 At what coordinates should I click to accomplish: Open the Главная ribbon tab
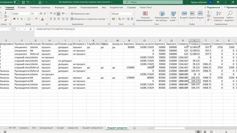[10, 7]
